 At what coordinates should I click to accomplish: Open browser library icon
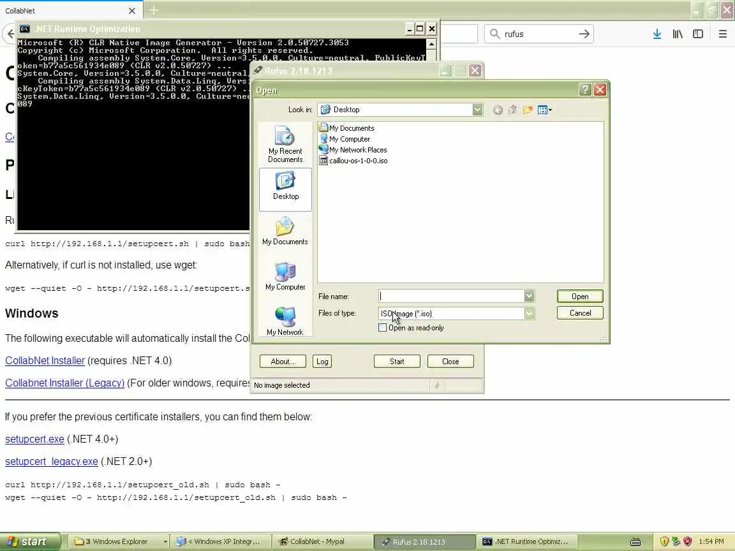(678, 34)
